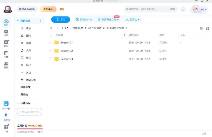Click 拖入常用文件夹 drop area
The height and width of the screenshot is (137, 212).
point(29,112)
